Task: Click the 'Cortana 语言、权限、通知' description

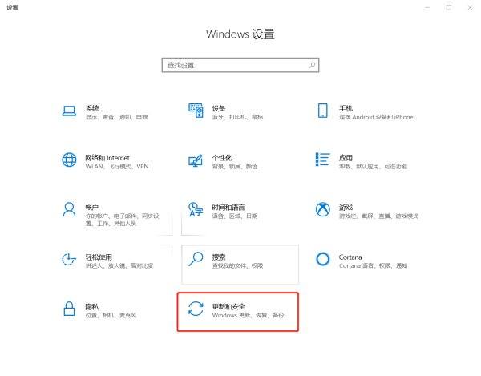Action: (x=374, y=265)
